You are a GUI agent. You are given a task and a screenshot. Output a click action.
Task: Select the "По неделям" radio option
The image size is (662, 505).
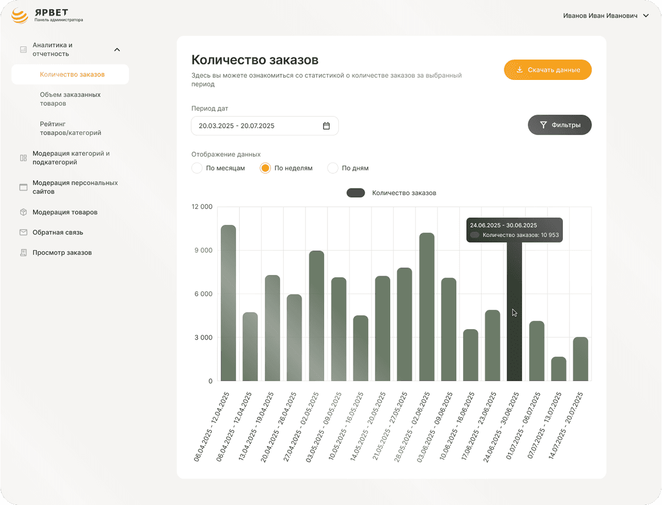[265, 168]
